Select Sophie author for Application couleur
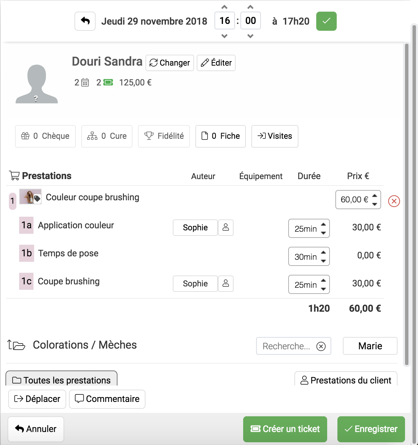The height and width of the screenshot is (445, 418). tap(195, 228)
